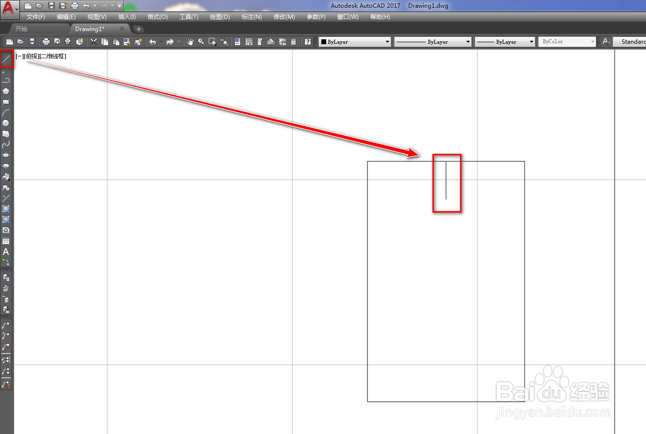Viewport: 646px width, 434px height.
Task: Expand the quick access toolbar customize arrow
Action: coord(119,6)
